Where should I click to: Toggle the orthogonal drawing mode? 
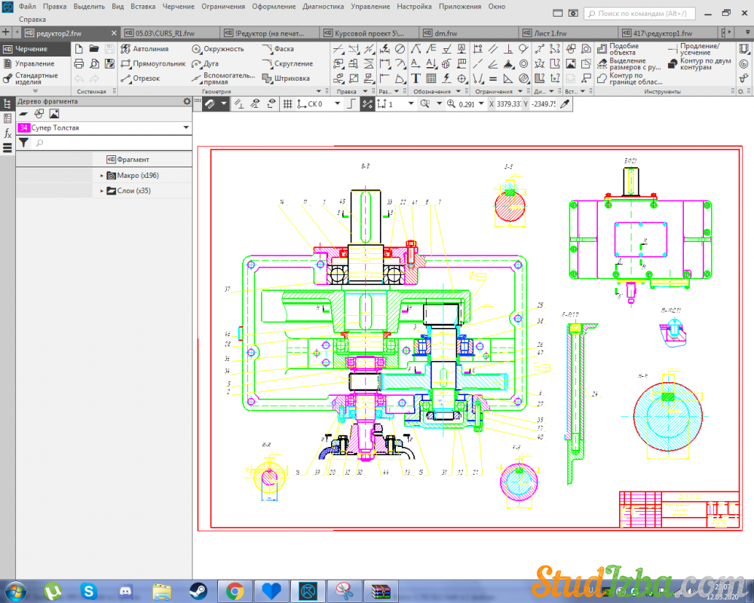350,104
